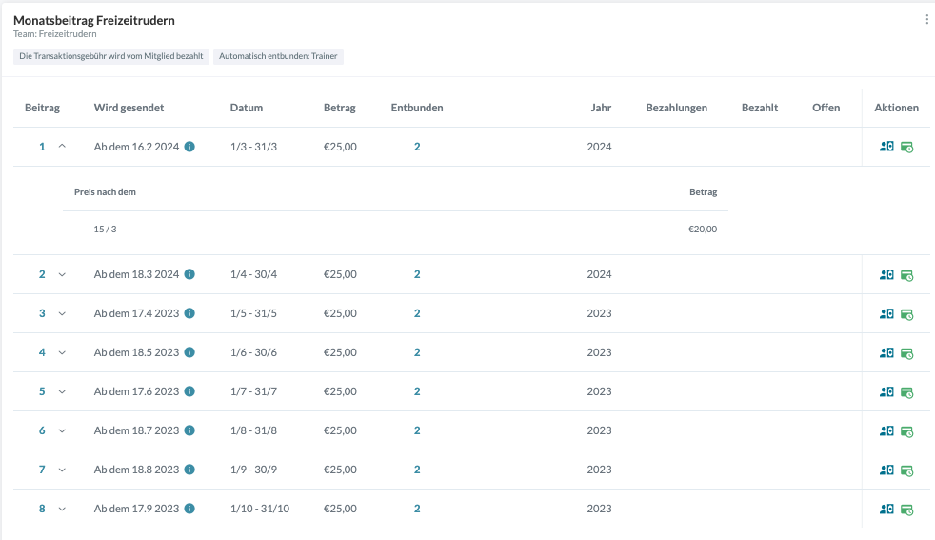The height and width of the screenshot is (540, 935).
Task: Open member payment icon for Beitrag 3
Action: pyautogui.click(x=886, y=313)
